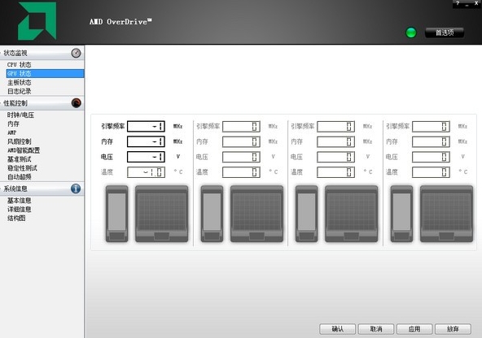Click second GPU 引擎频率 value field
This screenshot has height=338, width=482.
[x=241, y=127]
